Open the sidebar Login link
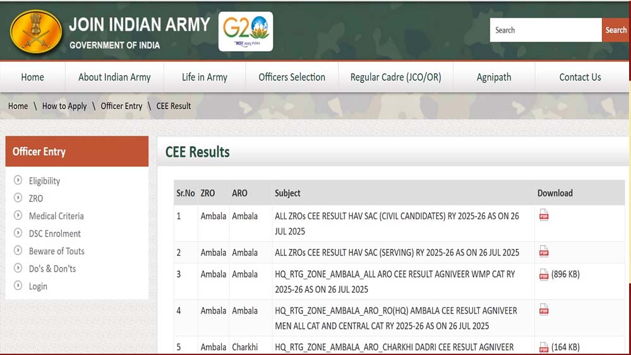Viewport: 631px width, 355px height. coord(38,286)
